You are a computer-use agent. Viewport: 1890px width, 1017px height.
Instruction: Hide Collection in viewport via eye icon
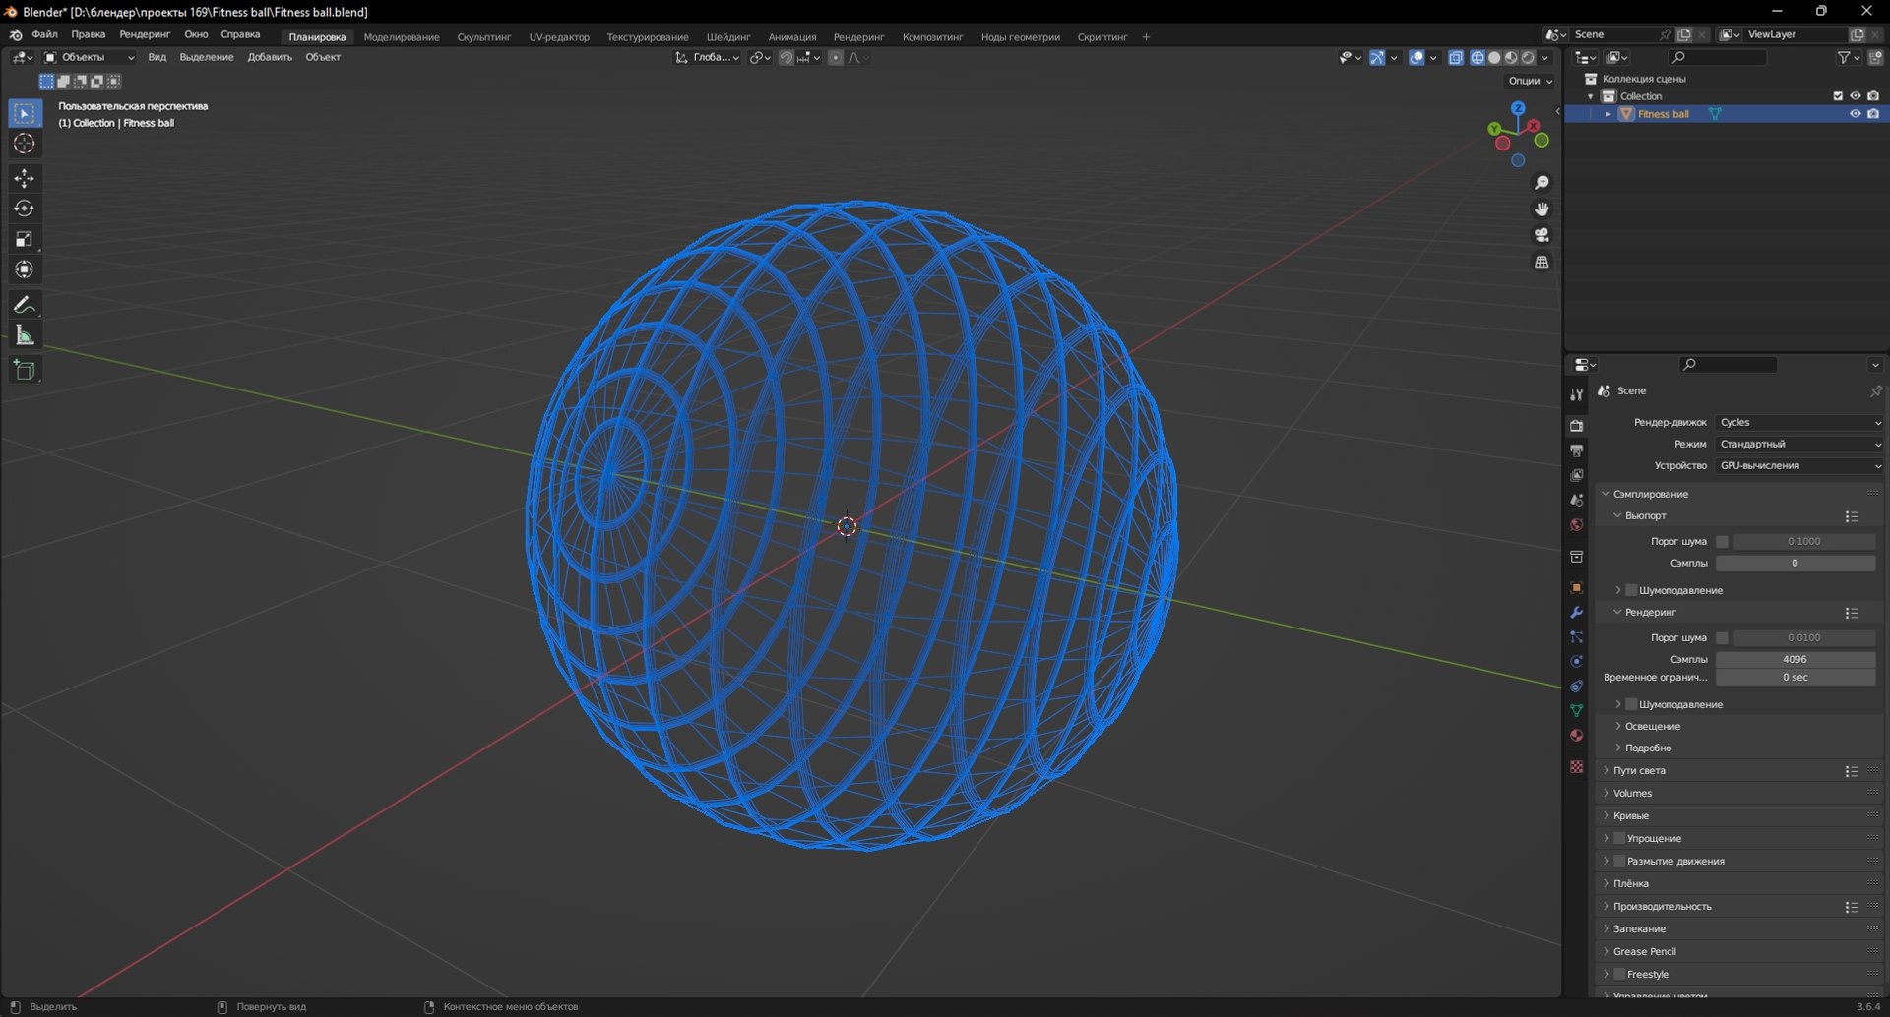pos(1856,96)
